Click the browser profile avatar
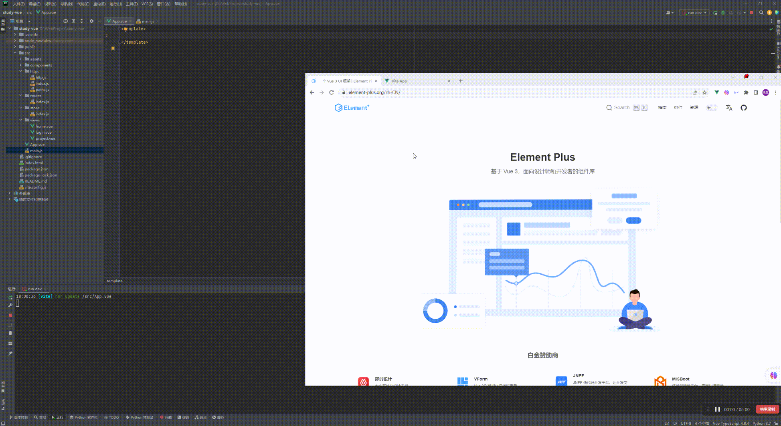Screen dimensions: 781x426 [766, 92]
